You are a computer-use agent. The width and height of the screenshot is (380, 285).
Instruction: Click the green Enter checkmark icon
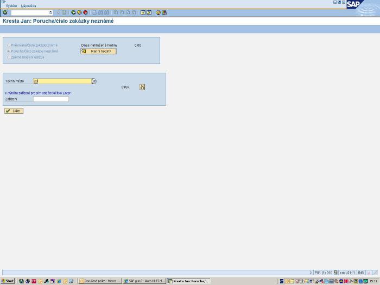[x=5, y=12]
